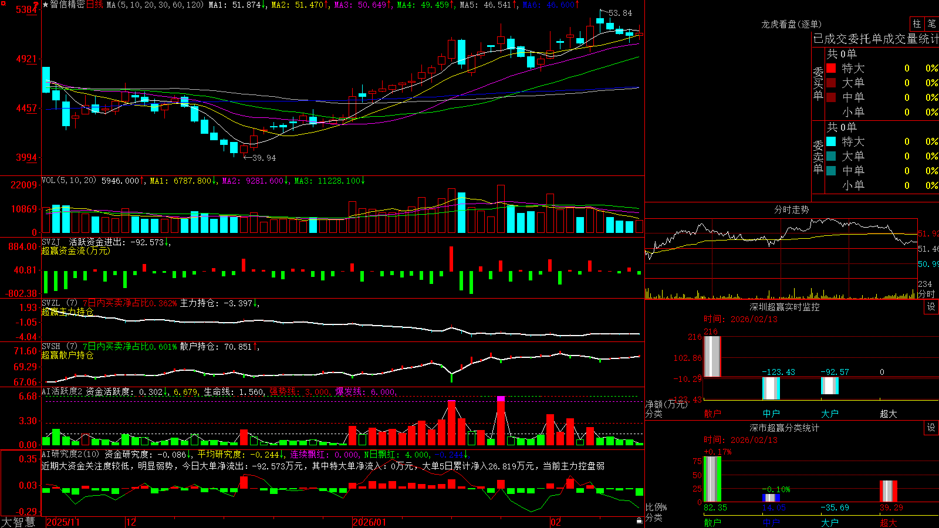Click the red 超大 bar in 分类统计 chart
The image size is (939, 528).
(888, 491)
